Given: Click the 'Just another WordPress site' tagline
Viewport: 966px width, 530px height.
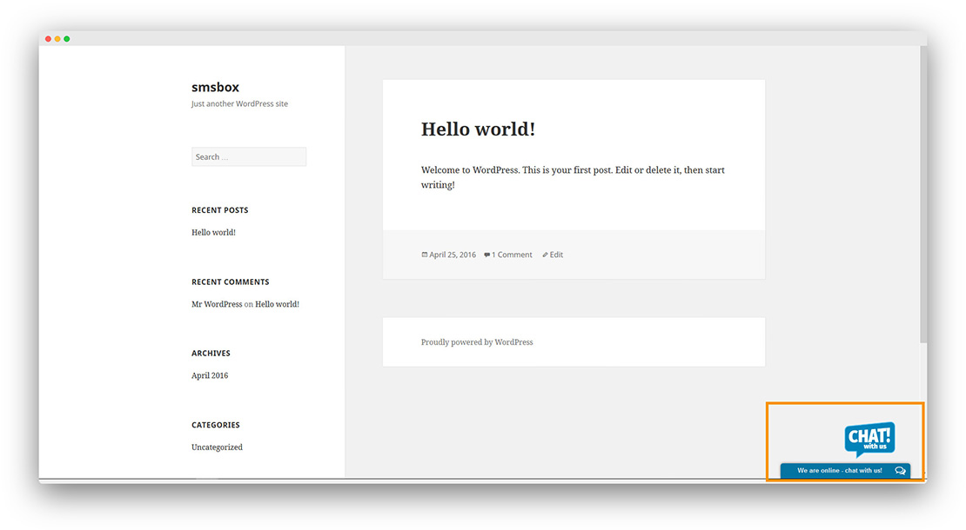Looking at the screenshot, I should (x=239, y=104).
